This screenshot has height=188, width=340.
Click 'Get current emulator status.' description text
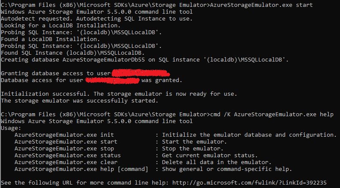point(210,155)
